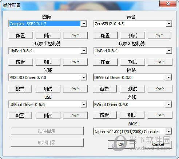
Task: Click 配置 under 网络 plugin
Action: [105, 89]
